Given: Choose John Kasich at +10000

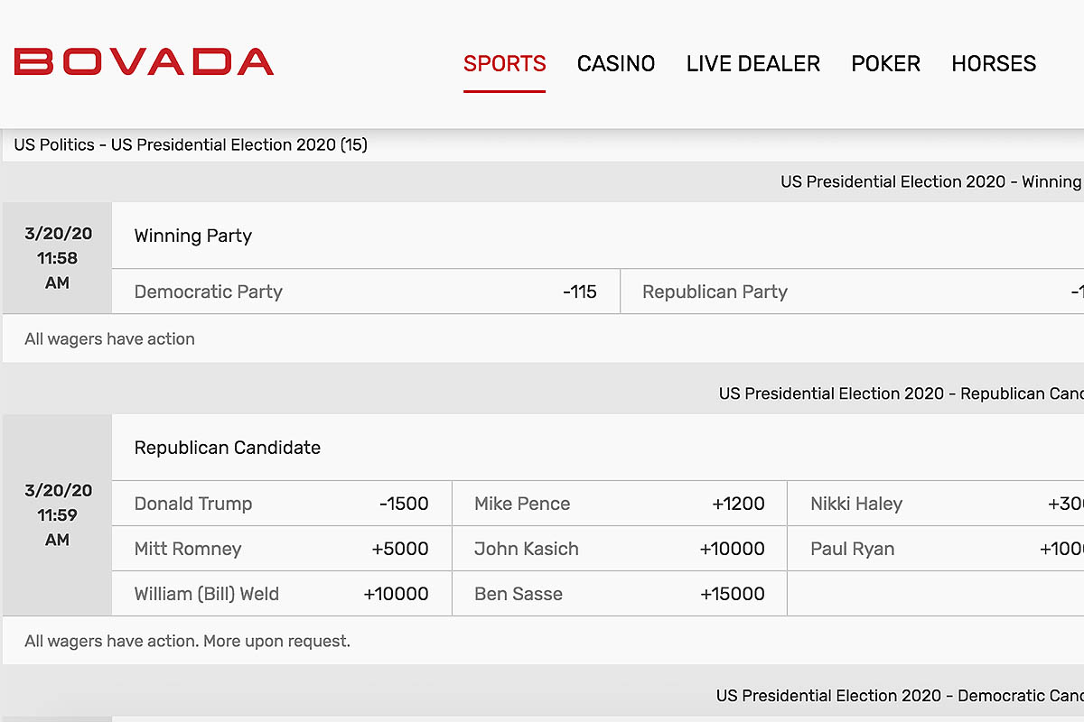Looking at the screenshot, I should 620,549.
